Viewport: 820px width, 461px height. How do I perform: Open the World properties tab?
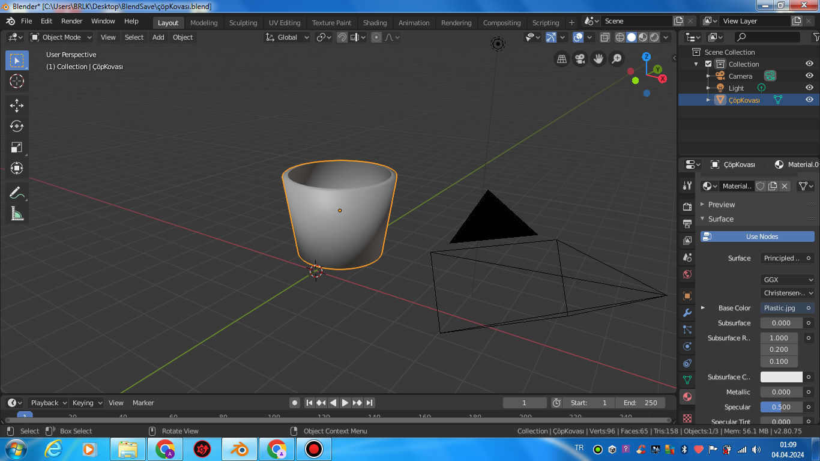pos(687,274)
